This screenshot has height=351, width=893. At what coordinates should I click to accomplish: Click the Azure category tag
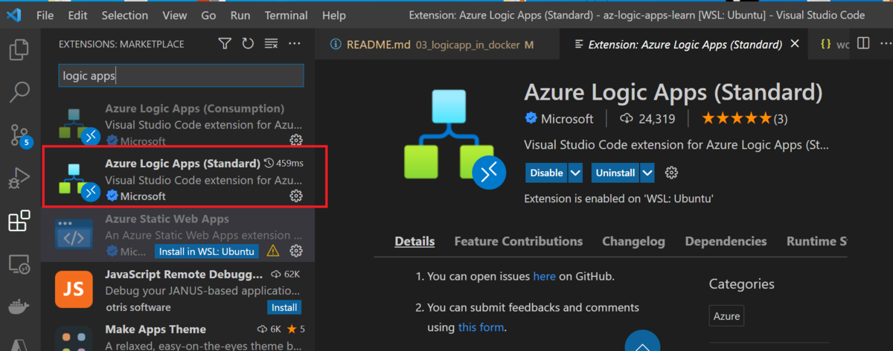(x=726, y=316)
